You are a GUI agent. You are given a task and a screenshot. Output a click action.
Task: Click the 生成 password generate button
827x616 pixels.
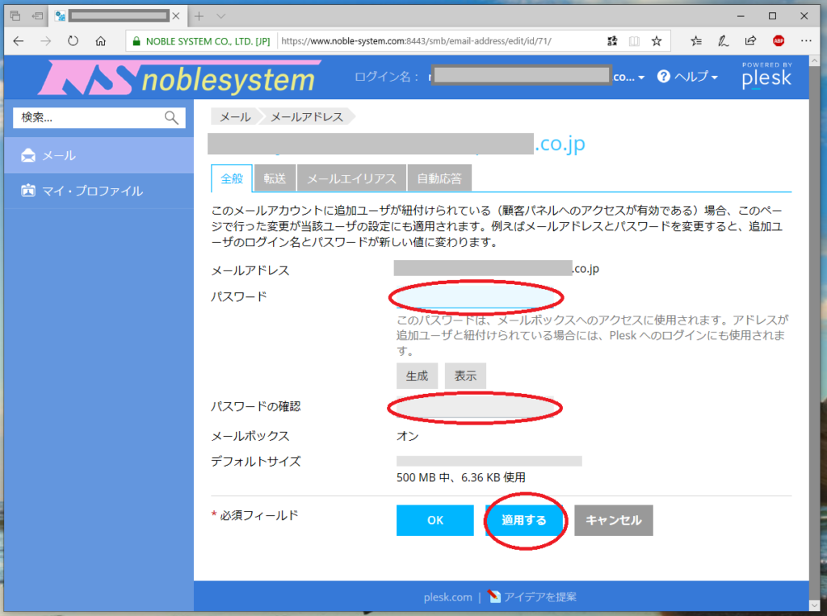click(417, 375)
